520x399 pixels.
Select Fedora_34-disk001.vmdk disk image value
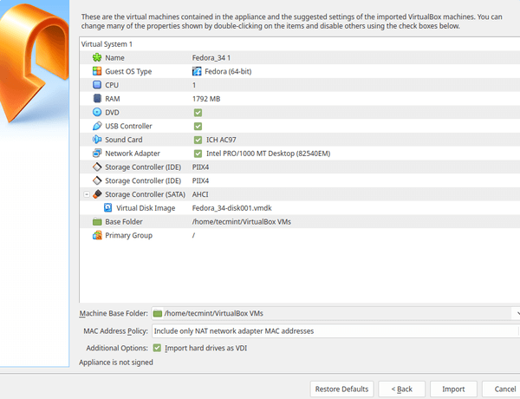231,208
